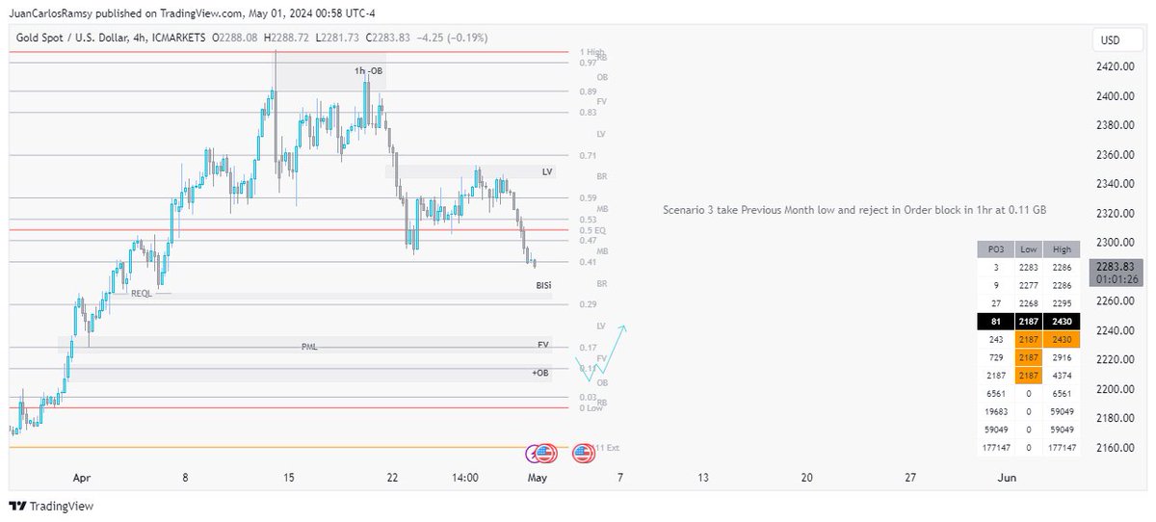Click the 2420.00 price scale label
Screen dimensions: 1156x522
(x=1117, y=66)
